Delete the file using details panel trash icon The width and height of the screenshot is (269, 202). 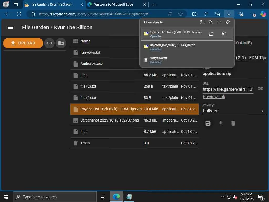tap(233, 123)
